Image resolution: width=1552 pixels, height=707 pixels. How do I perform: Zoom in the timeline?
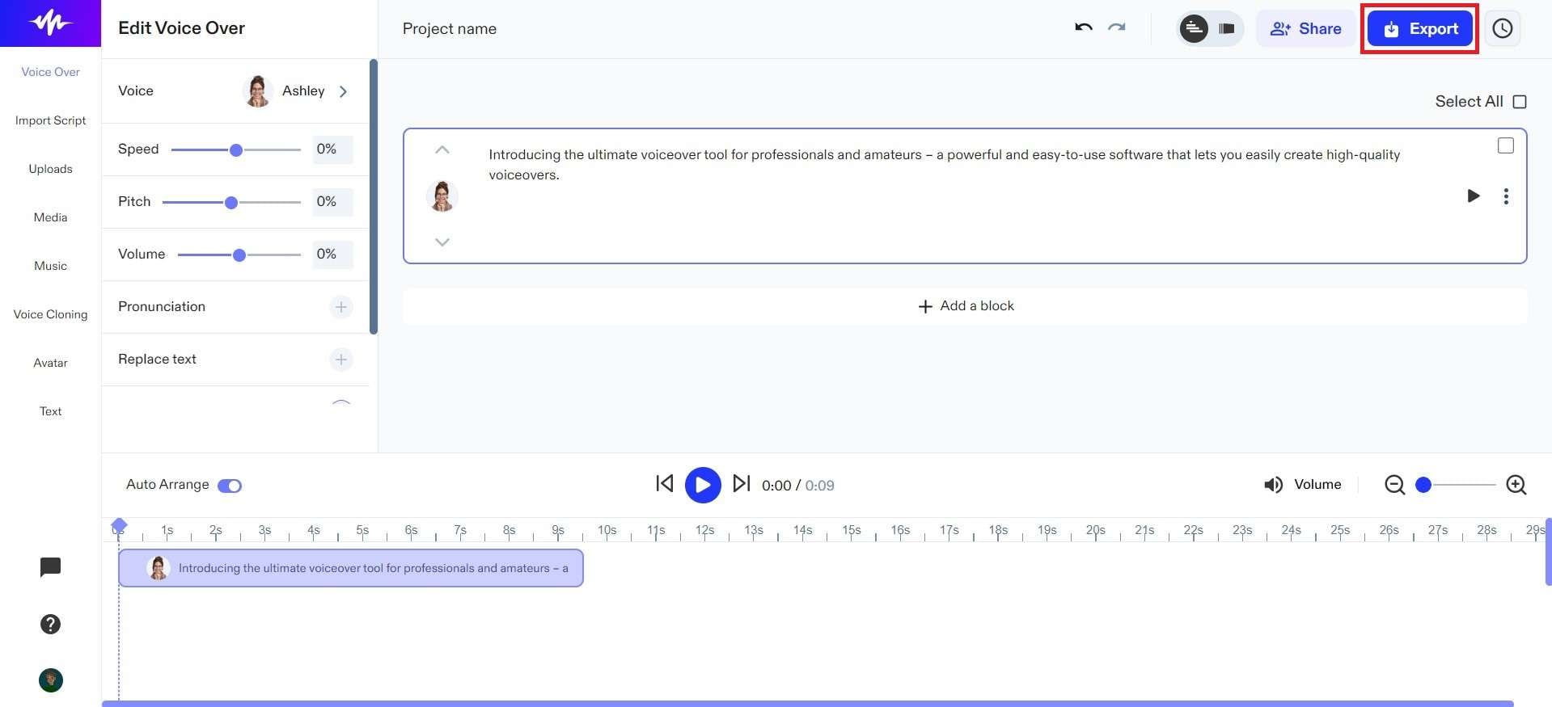(x=1516, y=484)
